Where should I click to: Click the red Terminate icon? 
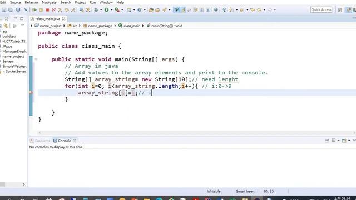[47, 10]
